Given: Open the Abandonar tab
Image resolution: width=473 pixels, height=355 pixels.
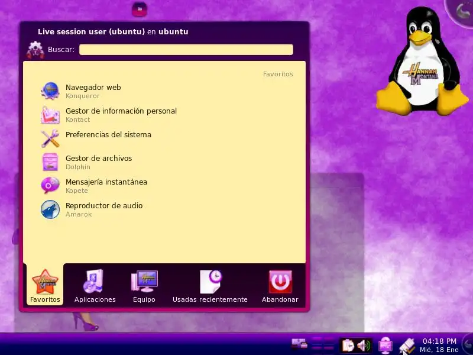Looking at the screenshot, I should click(x=280, y=286).
